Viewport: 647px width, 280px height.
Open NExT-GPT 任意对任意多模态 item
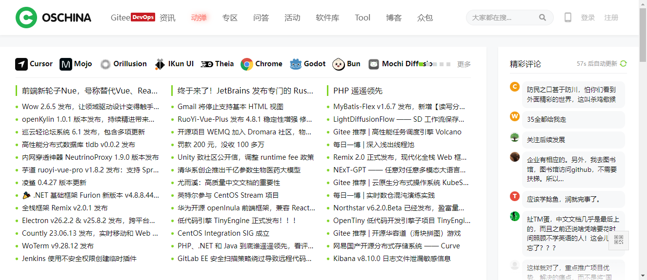[x=400, y=170]
